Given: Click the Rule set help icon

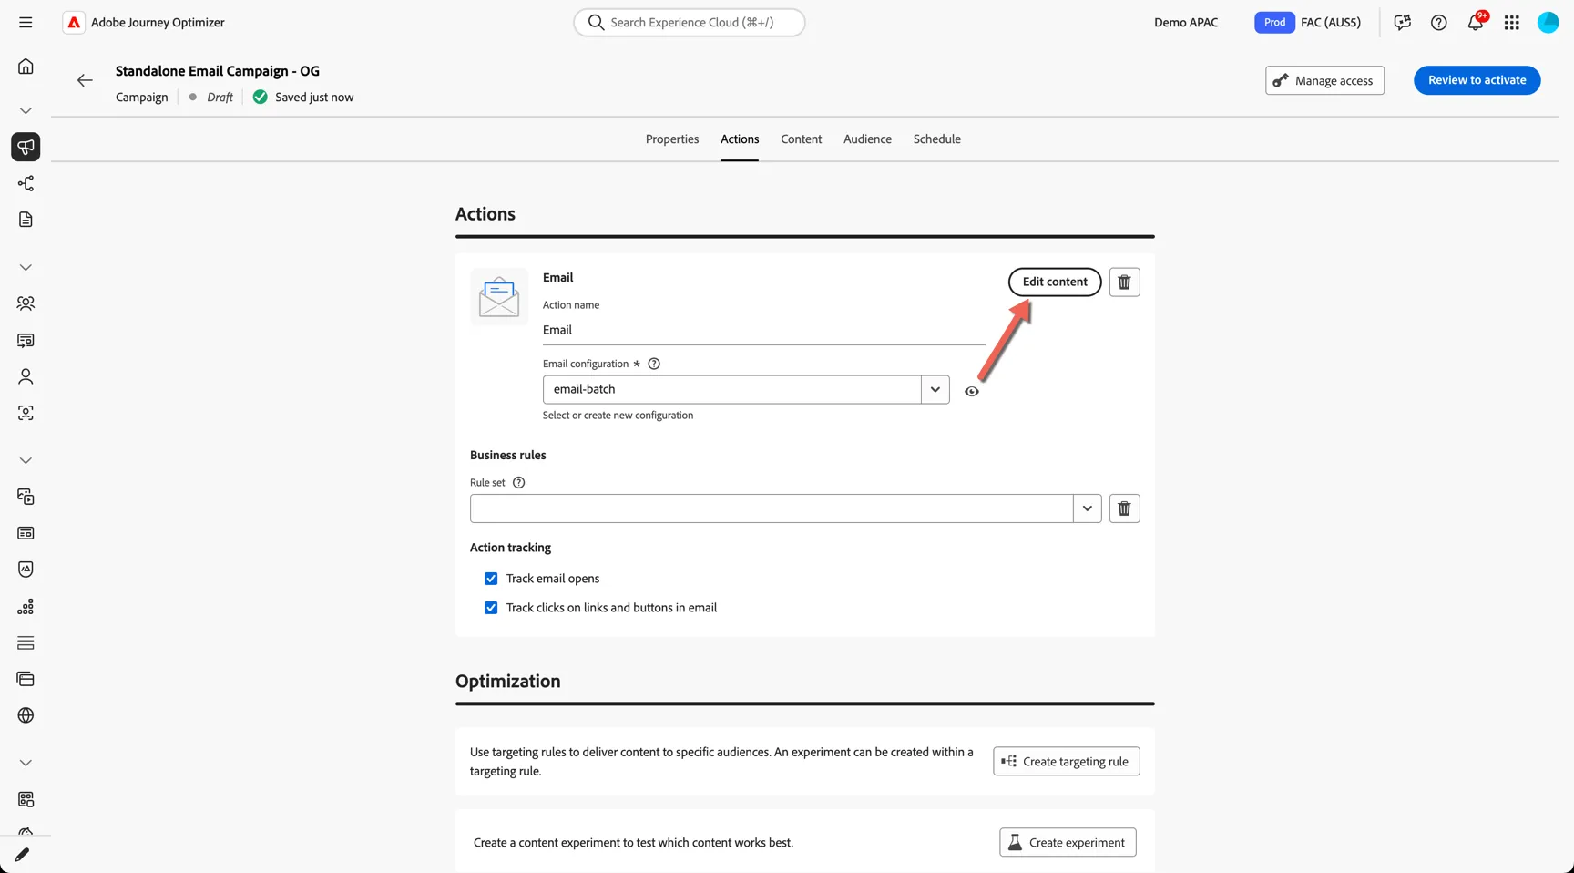Looking at the screenshot, I should pyautogui.click(x=518, y=483).
